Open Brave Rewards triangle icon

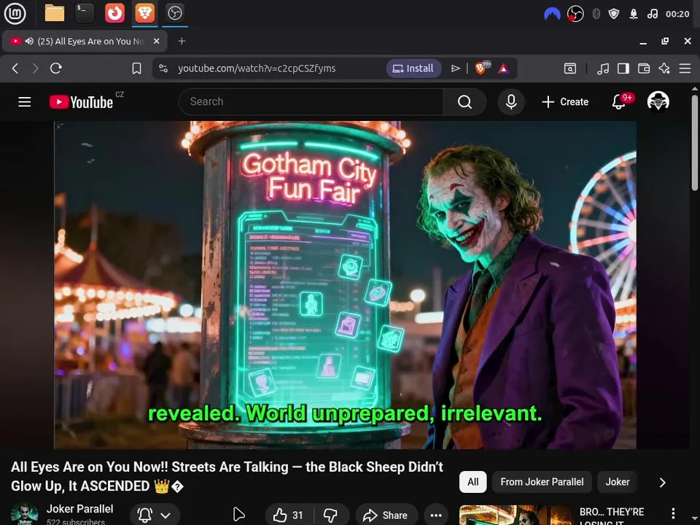click(x=504, y=69)
